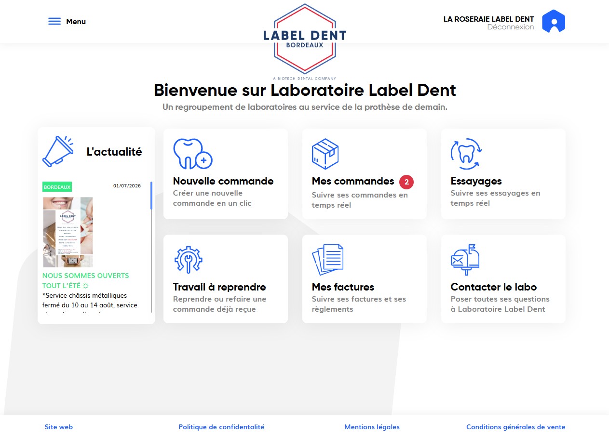Click 'Suivre ses commandes en temps réel' text

360,200
